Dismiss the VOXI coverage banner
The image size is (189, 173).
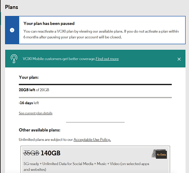(179, 59)
